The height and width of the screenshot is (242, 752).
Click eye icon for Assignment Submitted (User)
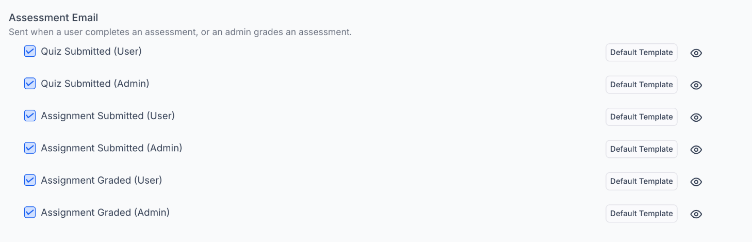point(696,118)
